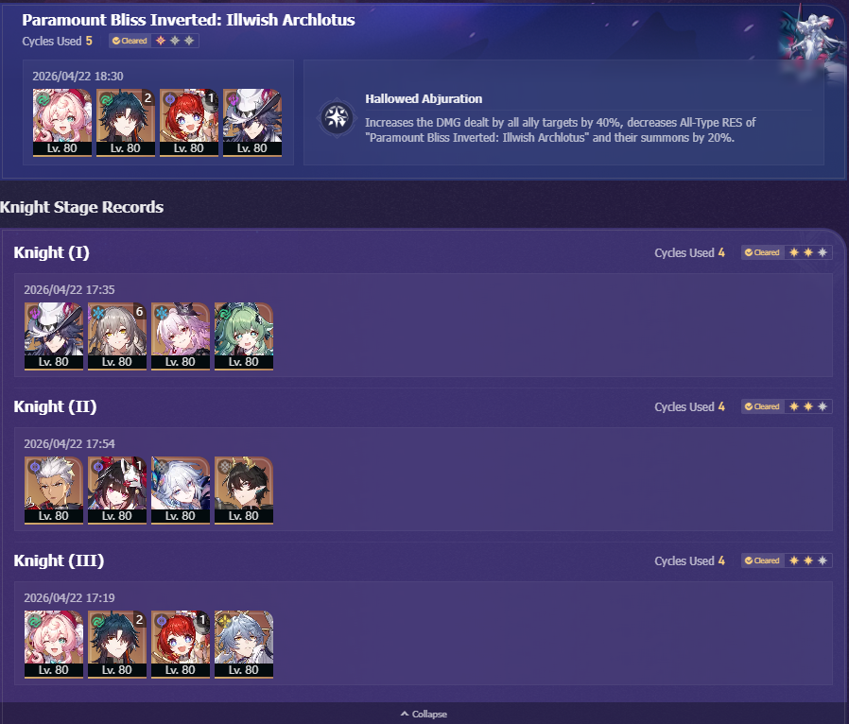Viewport: 849px width, 724px height.
Task: Click the Cleared badge for Knight (II)
Action: (762, 406)
